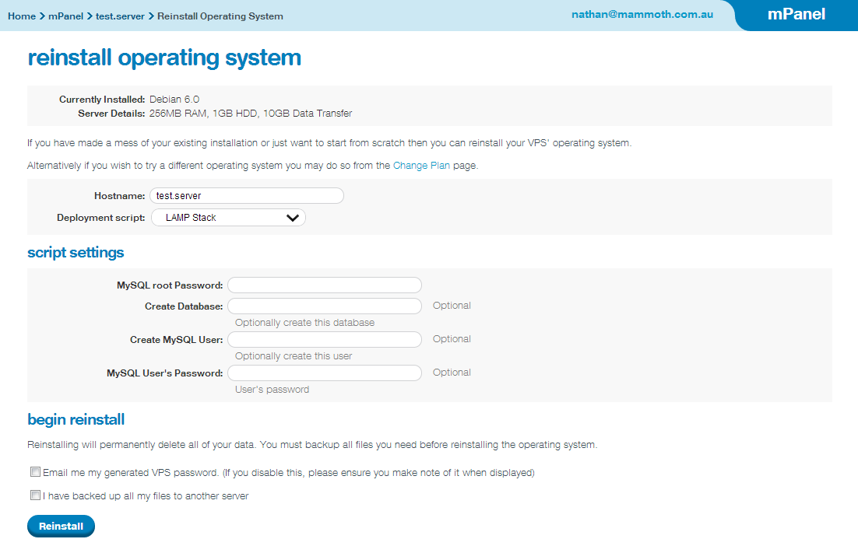Open the Deployment script dropdown
This screenshot has height=546, width=858.
click(x=228, y=217)
